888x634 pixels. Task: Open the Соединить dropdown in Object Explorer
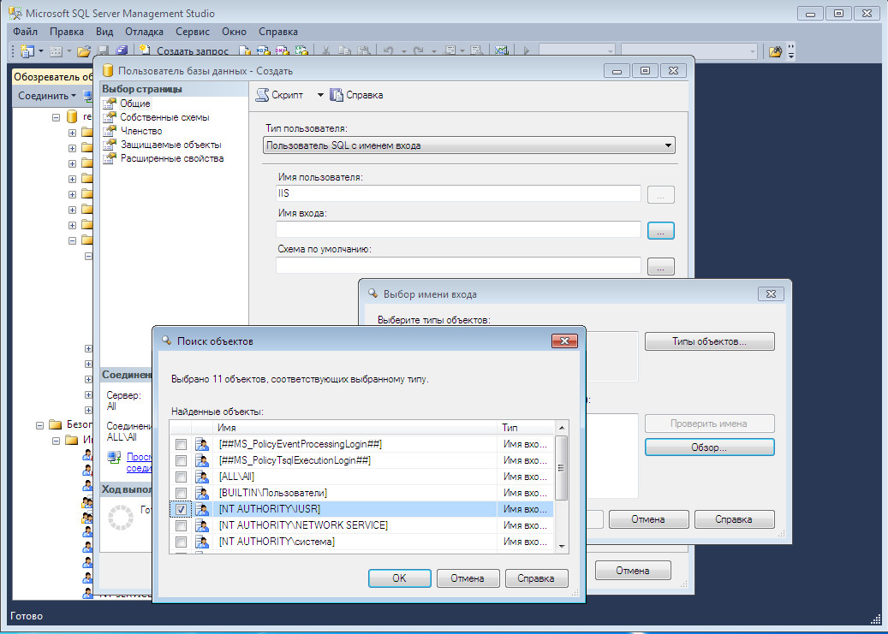tap(47, 96)
